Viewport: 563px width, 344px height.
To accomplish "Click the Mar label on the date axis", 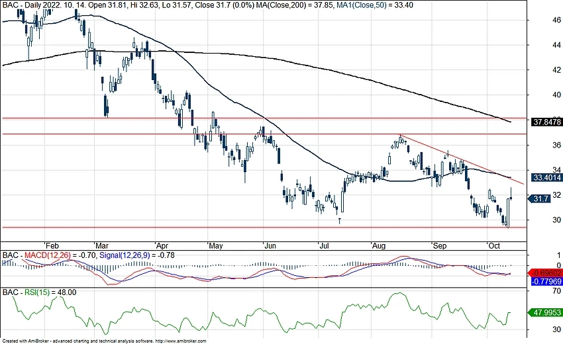I will [x=102, y=245].
